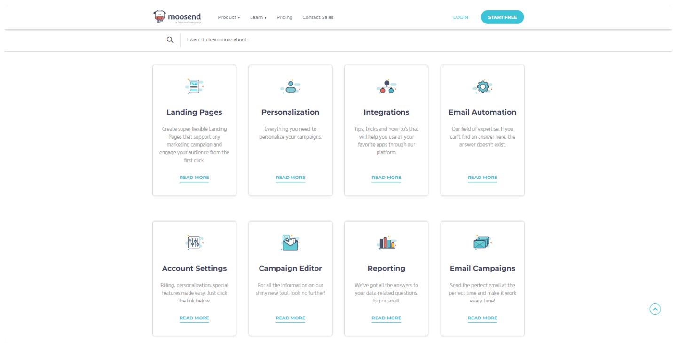
Task: Open Read More under Personalization
Action: [x=291, y=178]
